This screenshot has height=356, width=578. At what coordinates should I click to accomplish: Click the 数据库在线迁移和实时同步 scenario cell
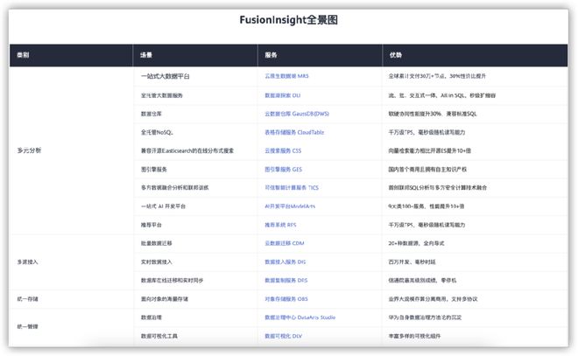click(172, 280)
